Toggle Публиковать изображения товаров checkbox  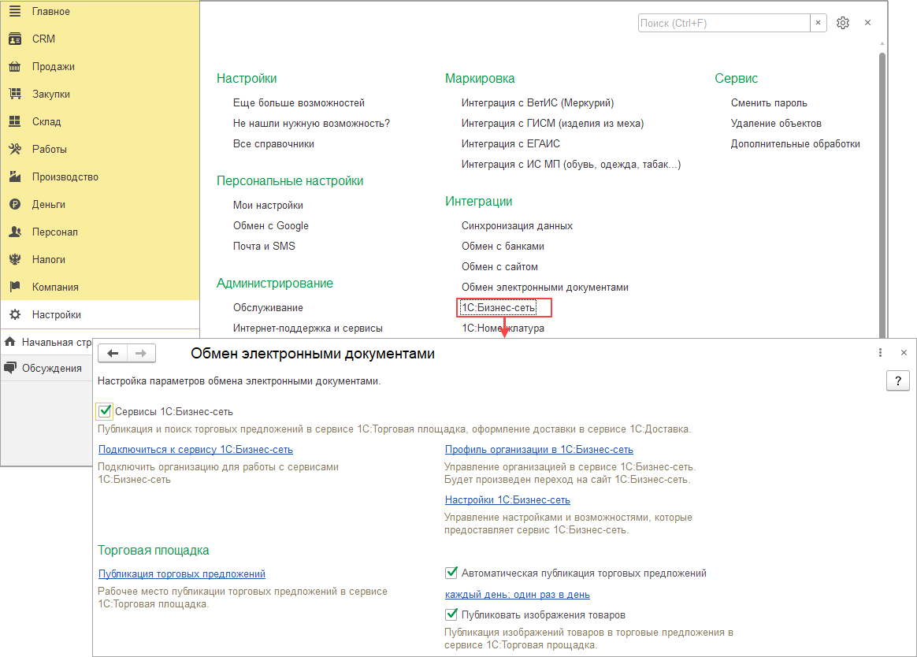451,614
